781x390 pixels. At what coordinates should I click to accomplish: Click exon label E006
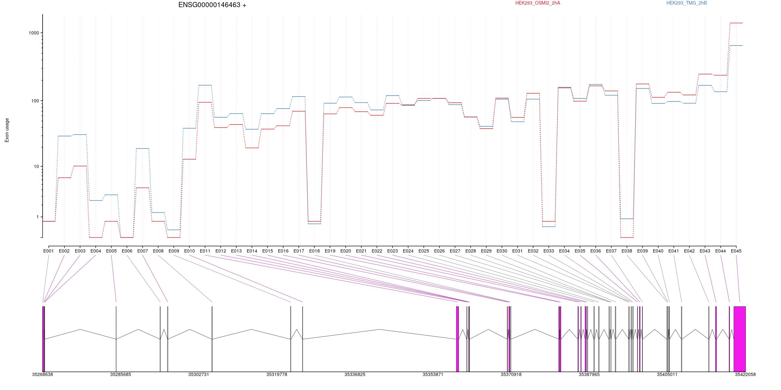(127, 251)
